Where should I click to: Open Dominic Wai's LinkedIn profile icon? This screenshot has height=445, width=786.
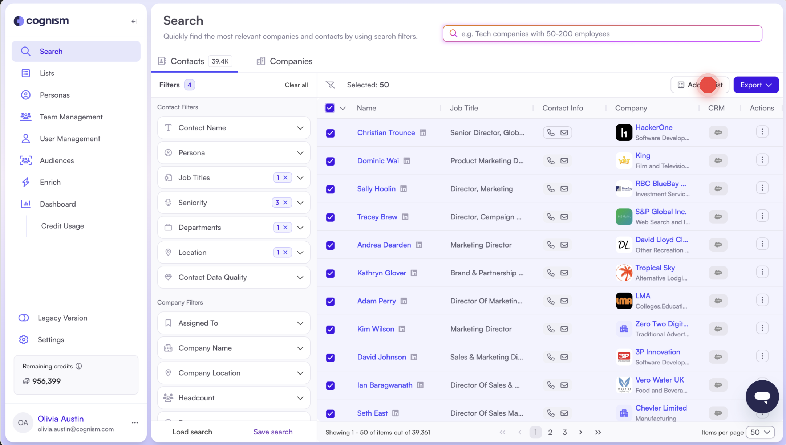407,160
